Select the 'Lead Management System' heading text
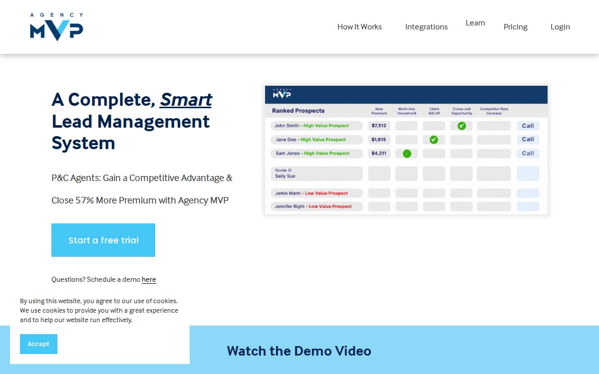Image resolution: width=599 pixels, height=374 pixels. (131, 132)
